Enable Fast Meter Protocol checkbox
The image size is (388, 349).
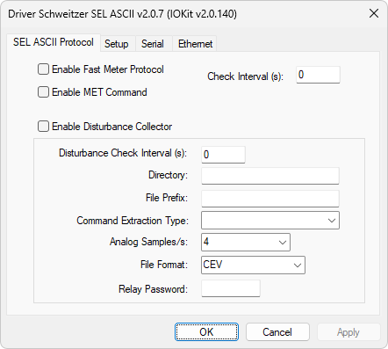(x=43, y=69)
